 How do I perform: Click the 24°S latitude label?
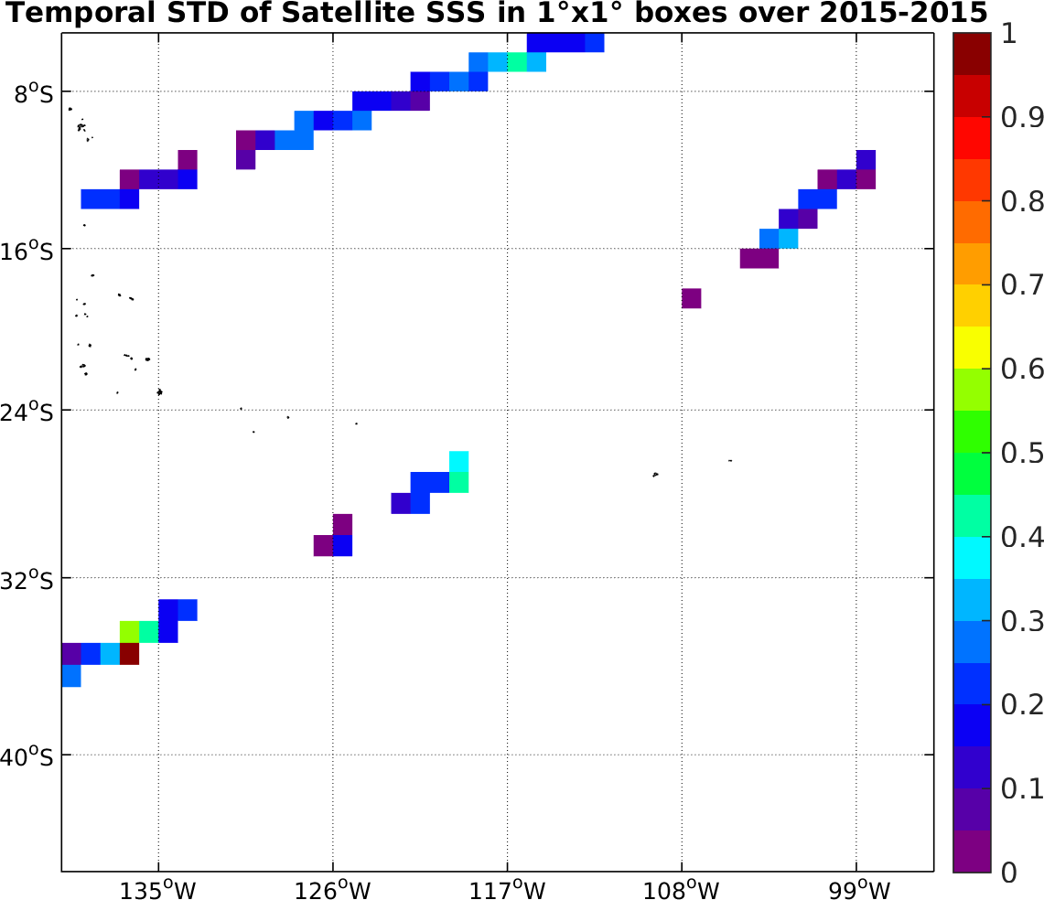tap(27, 413)
